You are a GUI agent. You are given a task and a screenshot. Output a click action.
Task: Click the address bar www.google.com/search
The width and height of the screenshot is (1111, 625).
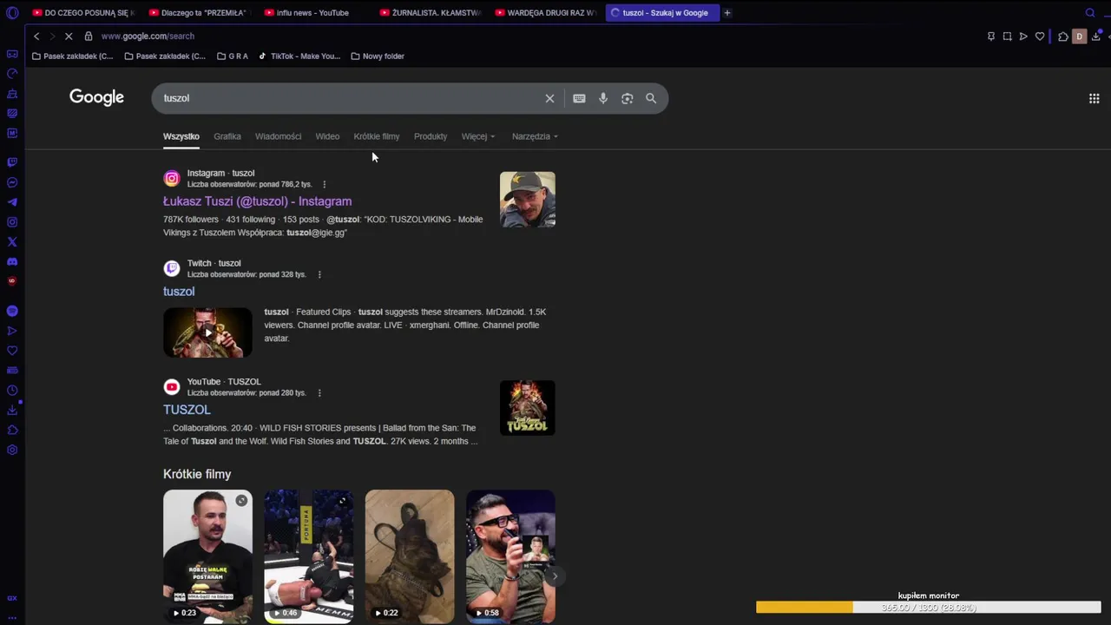(148, 36)
